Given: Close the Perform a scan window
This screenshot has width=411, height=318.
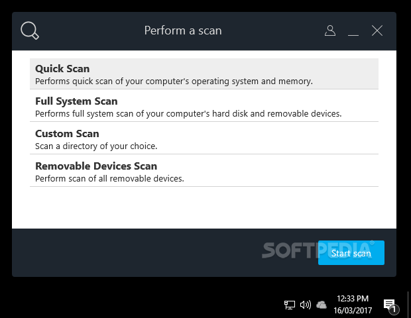Looking at the screenshot, I should (377, 30).
